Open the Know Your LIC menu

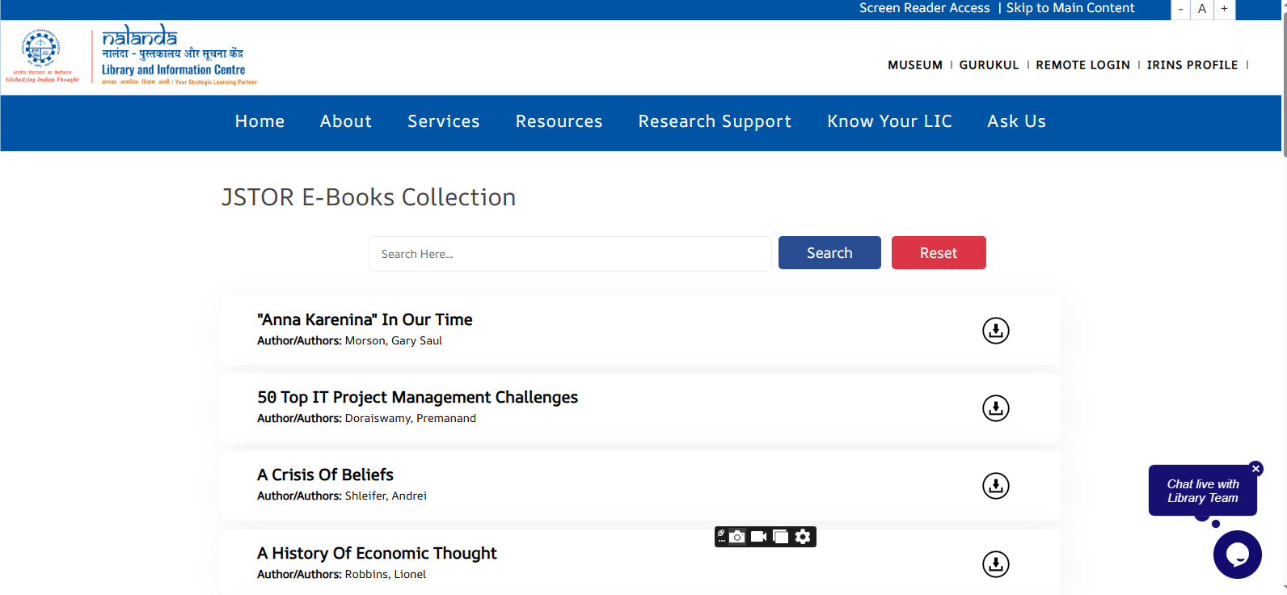tap(889, 121)
